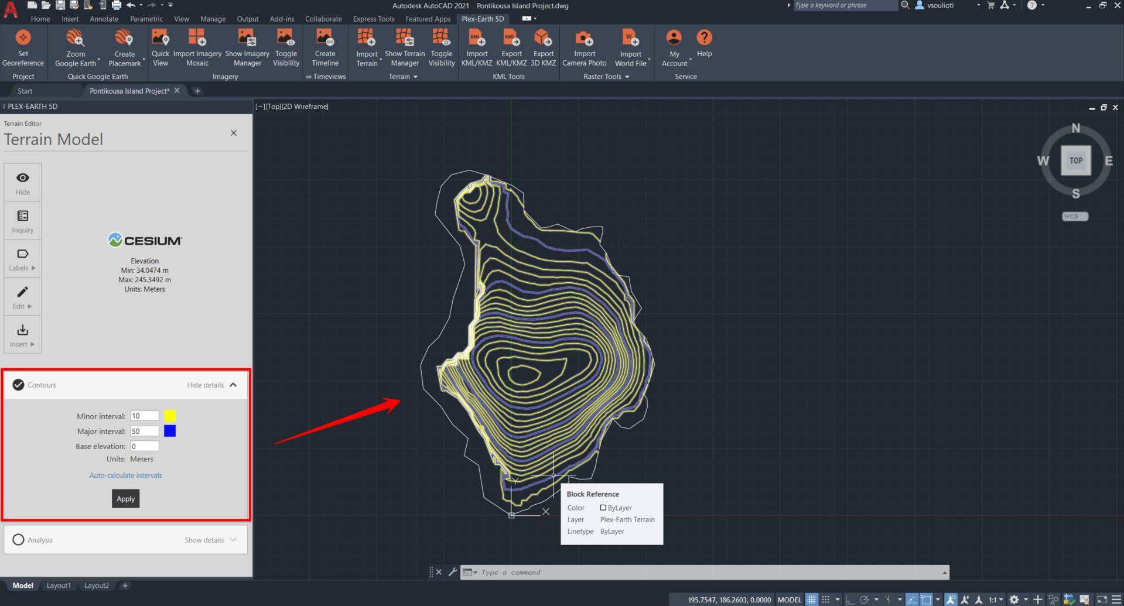Switch to the Express Tools ribbon tab
Image resolution: width=1124 pixels, height=606 pixels.
click(x=374, y=19)
